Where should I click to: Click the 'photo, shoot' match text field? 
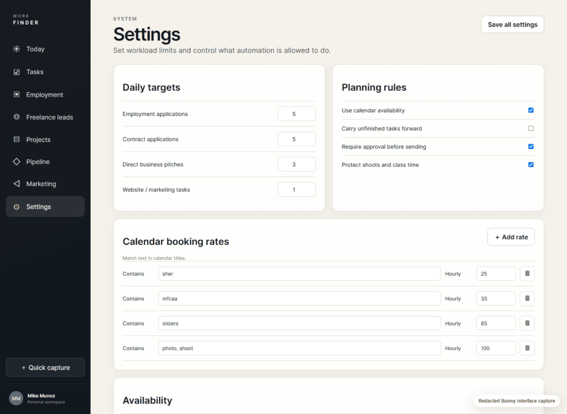(x=300, y=348)
